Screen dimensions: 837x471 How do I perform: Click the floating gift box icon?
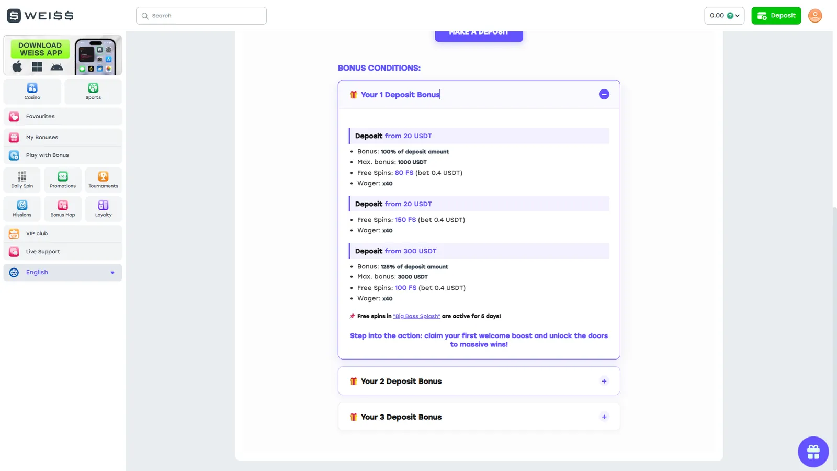(813, 452)
